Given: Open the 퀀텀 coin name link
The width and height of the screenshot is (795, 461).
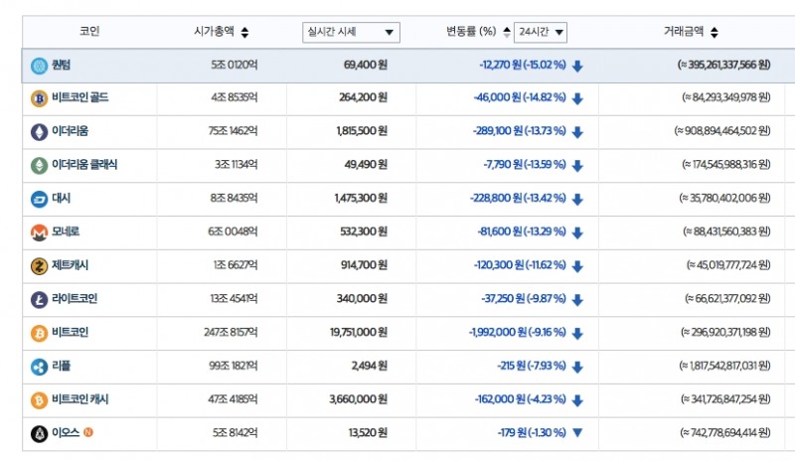Looking at the screenshot, I should pyautogui.click(x=61, y=65).
